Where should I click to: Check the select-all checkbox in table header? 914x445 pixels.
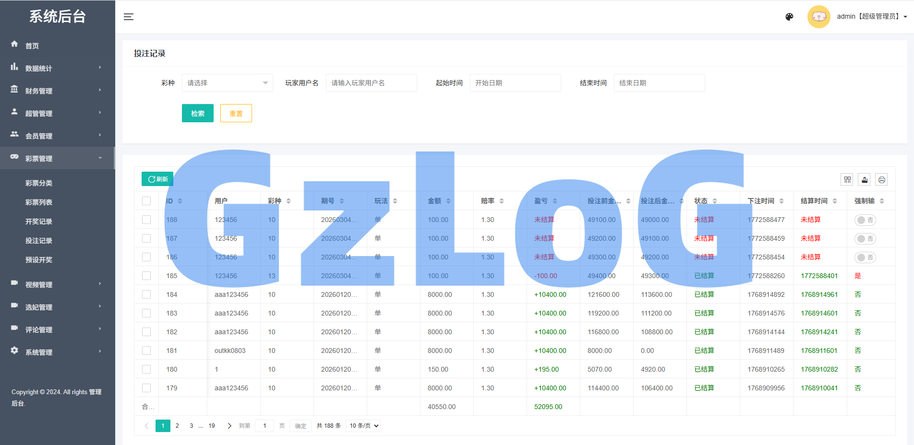tap(146, 200)
